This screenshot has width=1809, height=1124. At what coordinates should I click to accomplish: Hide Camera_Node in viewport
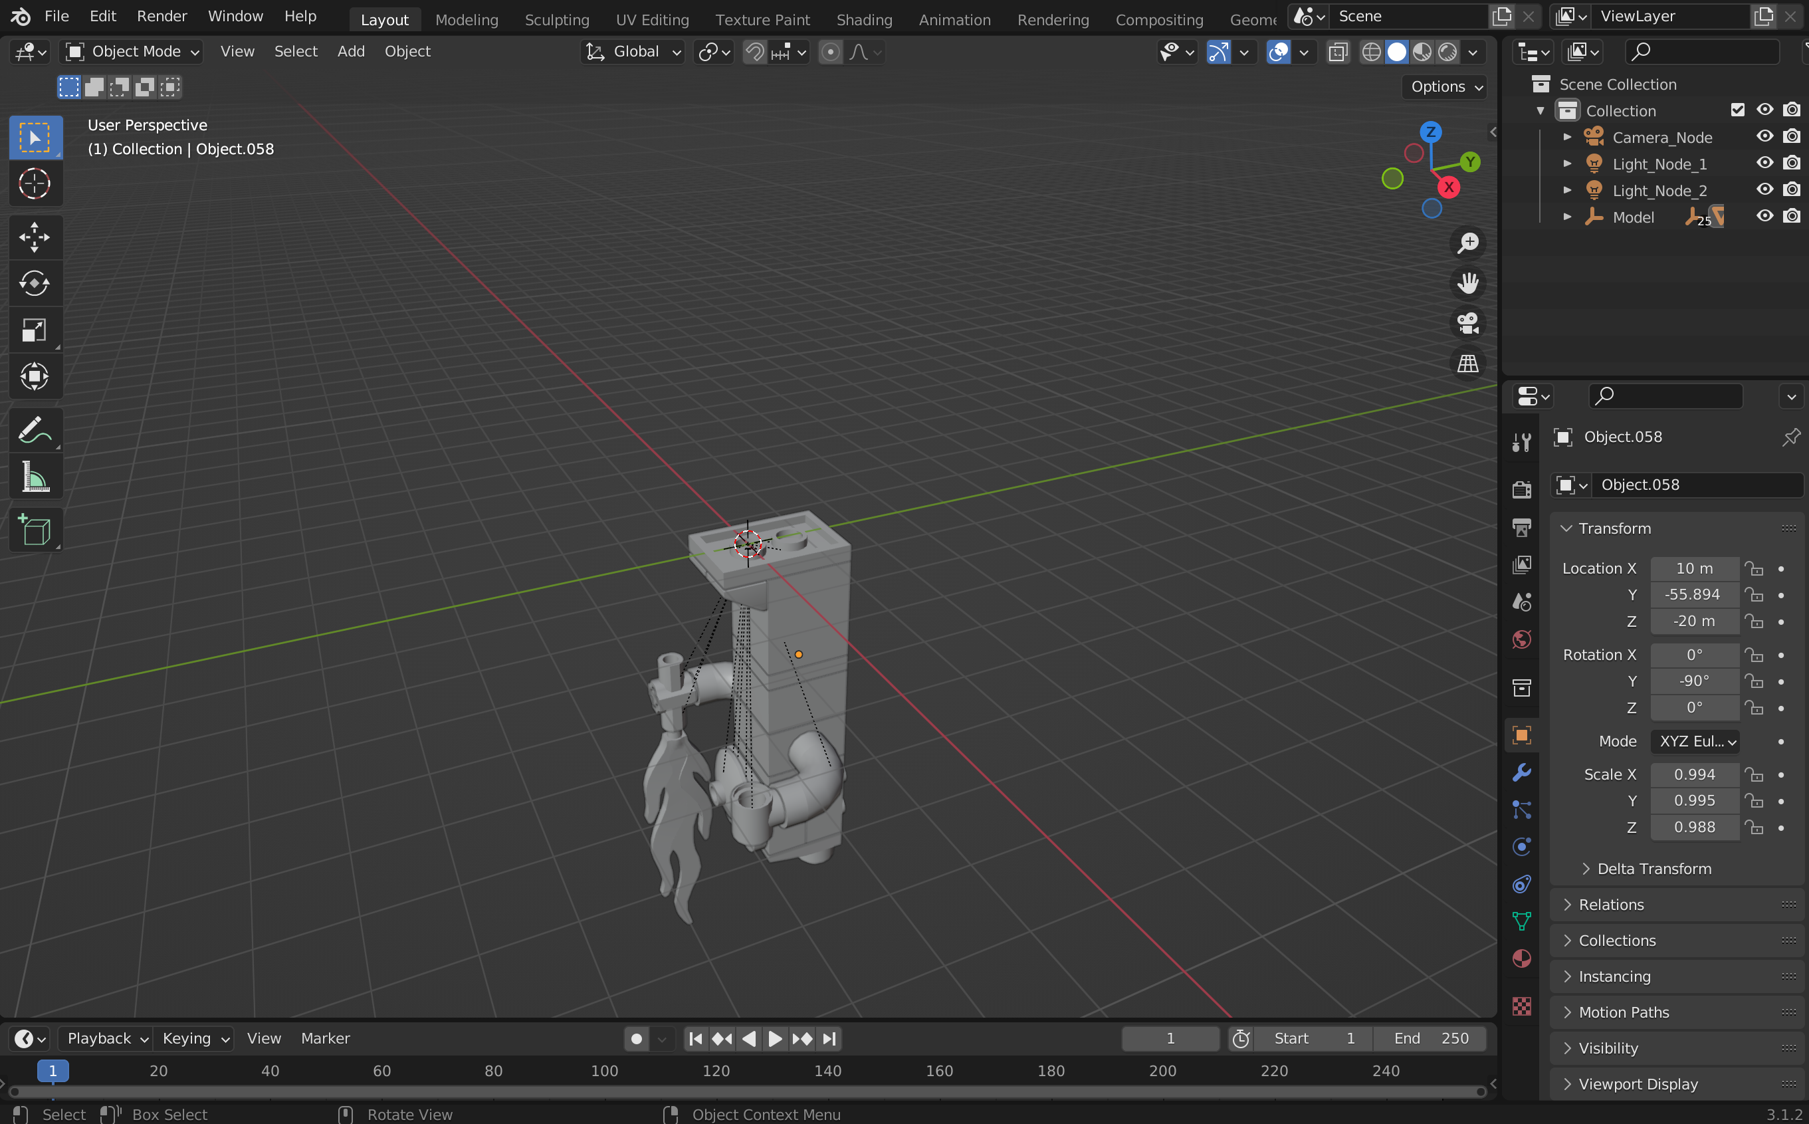pyautogui.click(x=1764, y=137)
